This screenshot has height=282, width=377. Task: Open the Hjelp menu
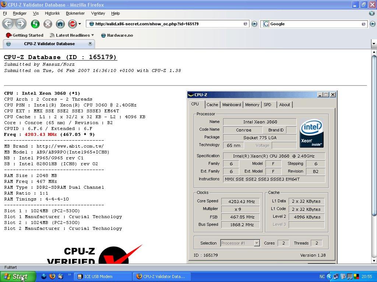click(x=115, y=13)
